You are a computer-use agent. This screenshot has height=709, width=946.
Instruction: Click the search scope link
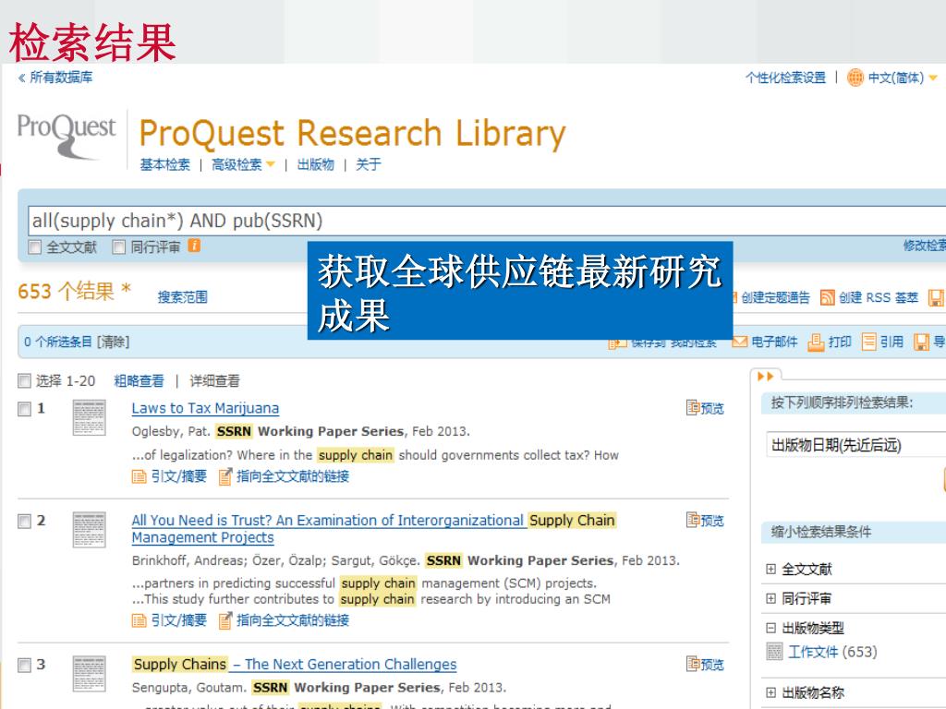point(182,297)
